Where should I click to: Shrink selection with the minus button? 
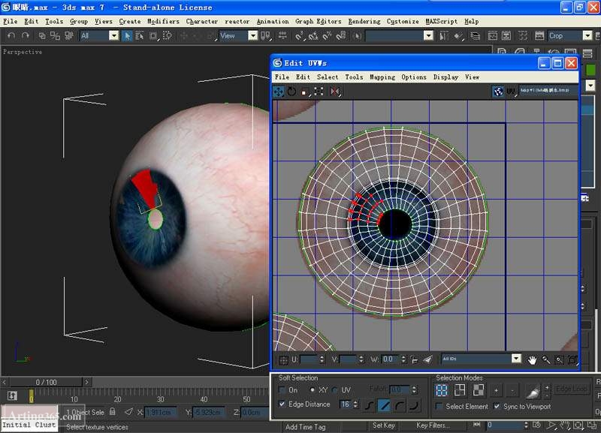point(512,390)
